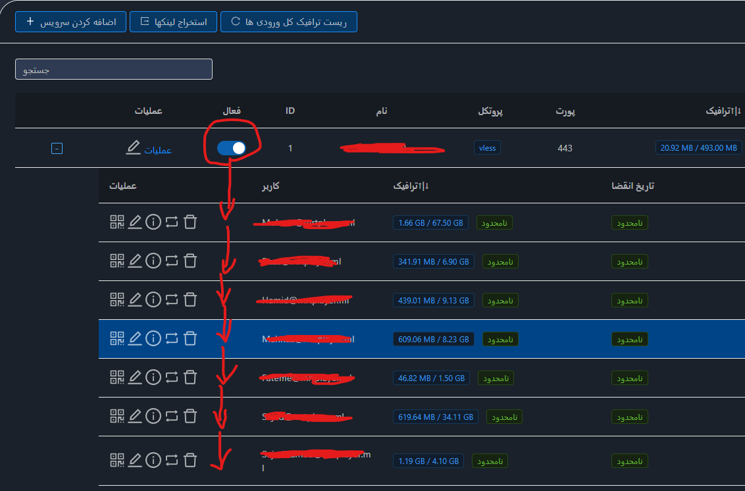745x491 pixels.
Task: Click the 341.91 MB / 6.90 GB traffic tag
Action: [433, 261]
